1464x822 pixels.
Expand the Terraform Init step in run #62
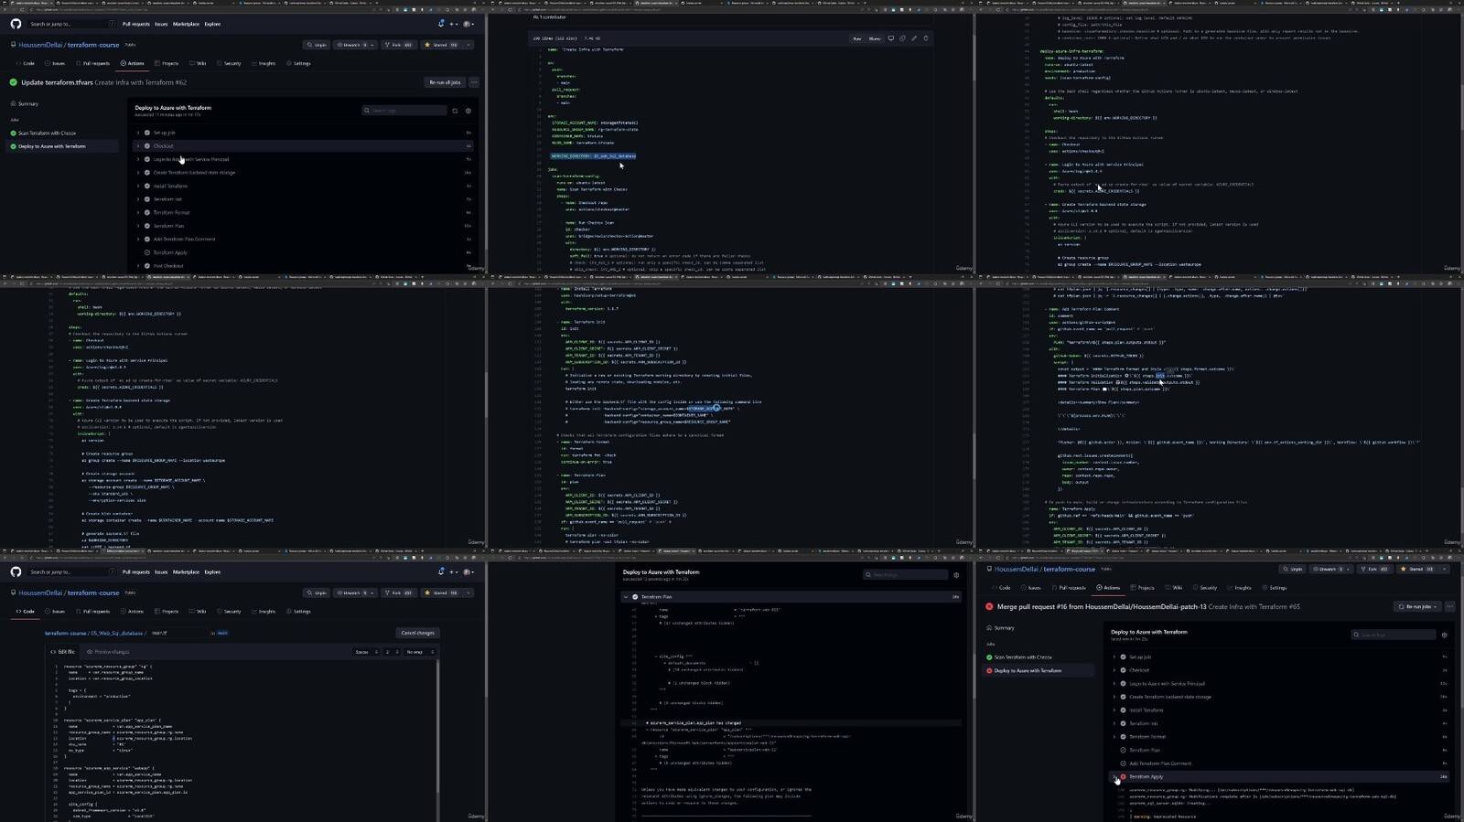point(138,199)
